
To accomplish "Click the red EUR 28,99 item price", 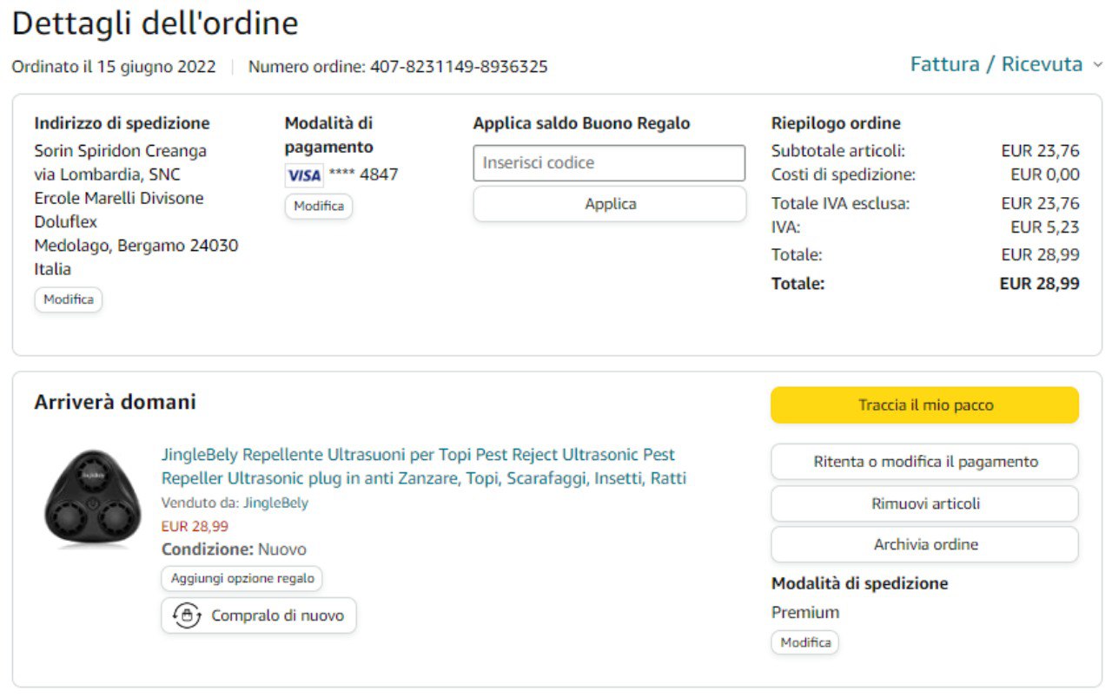I will pos(195,526).
